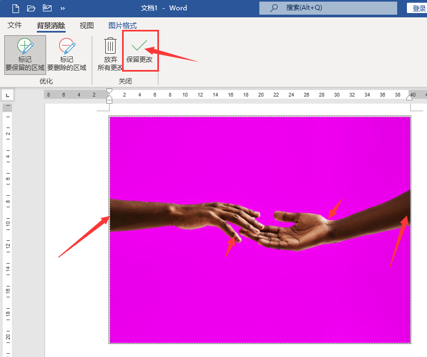Open the 文件 menu tab
Image resolution: width=427 pixels, height=357 pixels.
click(x=15, y=25)
